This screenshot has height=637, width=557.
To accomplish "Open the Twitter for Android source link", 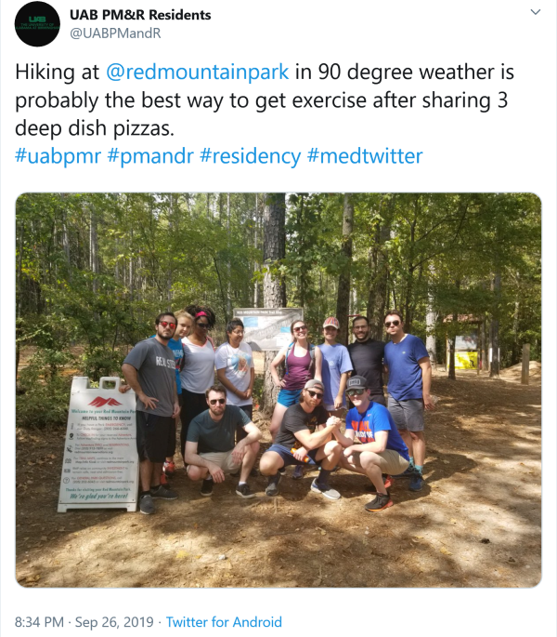I will pos(224,622).
